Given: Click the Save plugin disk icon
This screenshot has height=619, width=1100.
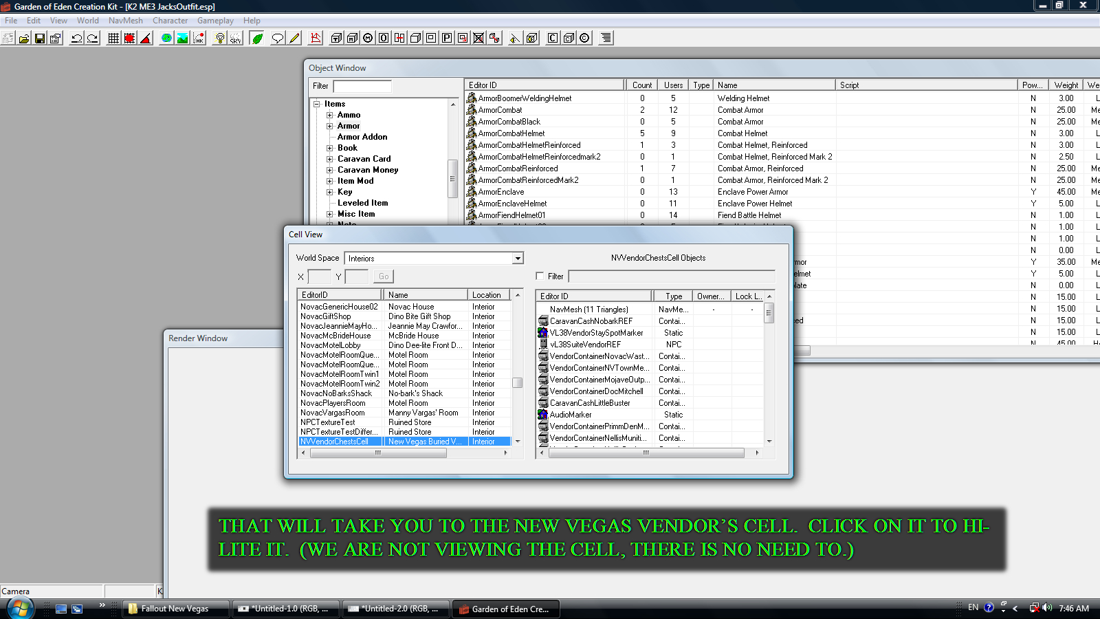Looking at the screenshot, I should click(x=40, y=39).
